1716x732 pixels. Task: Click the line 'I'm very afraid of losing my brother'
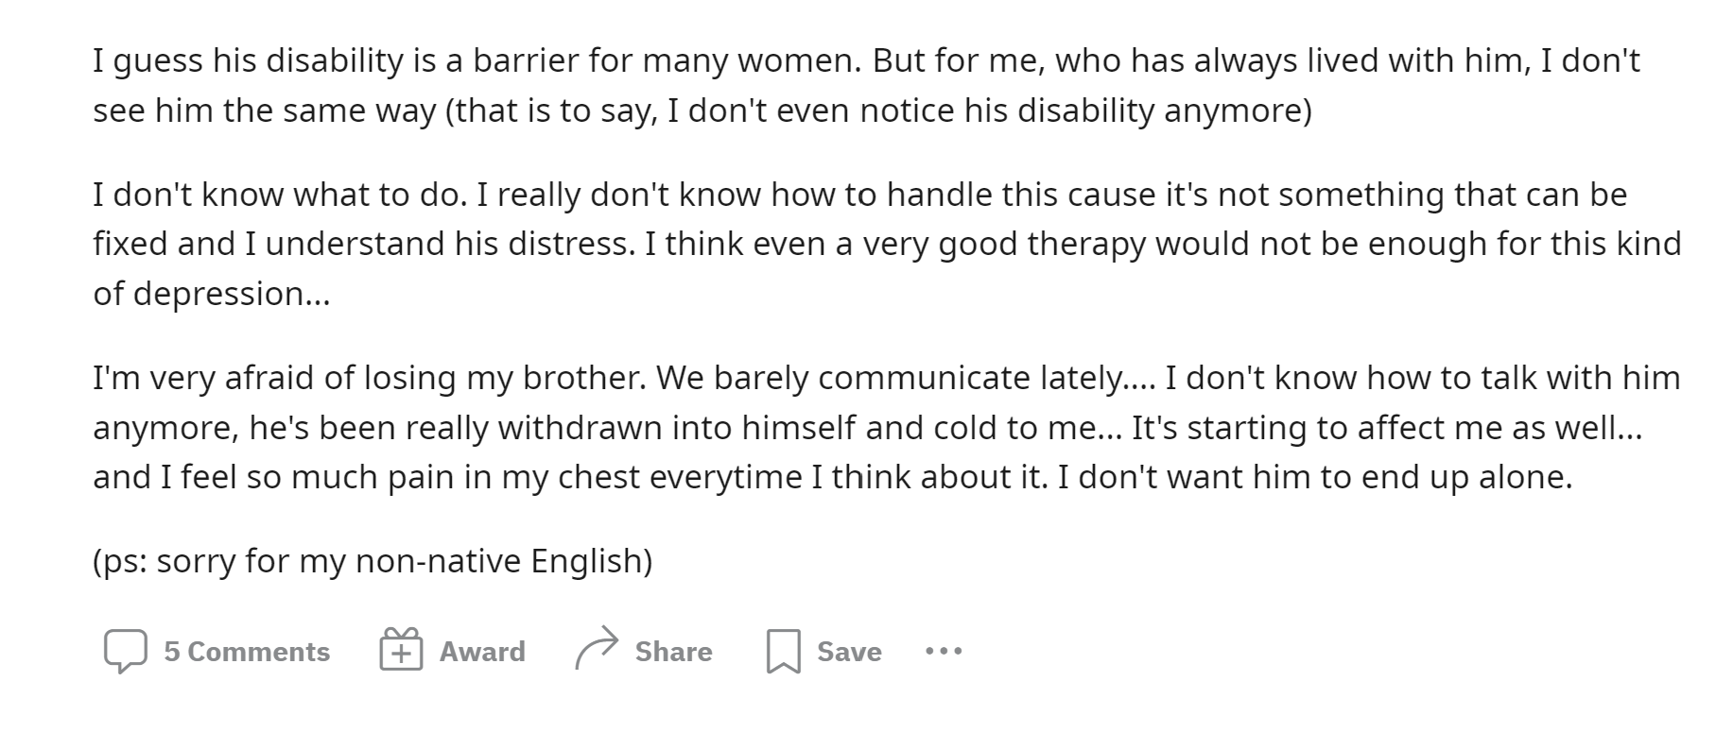point(887,378)
